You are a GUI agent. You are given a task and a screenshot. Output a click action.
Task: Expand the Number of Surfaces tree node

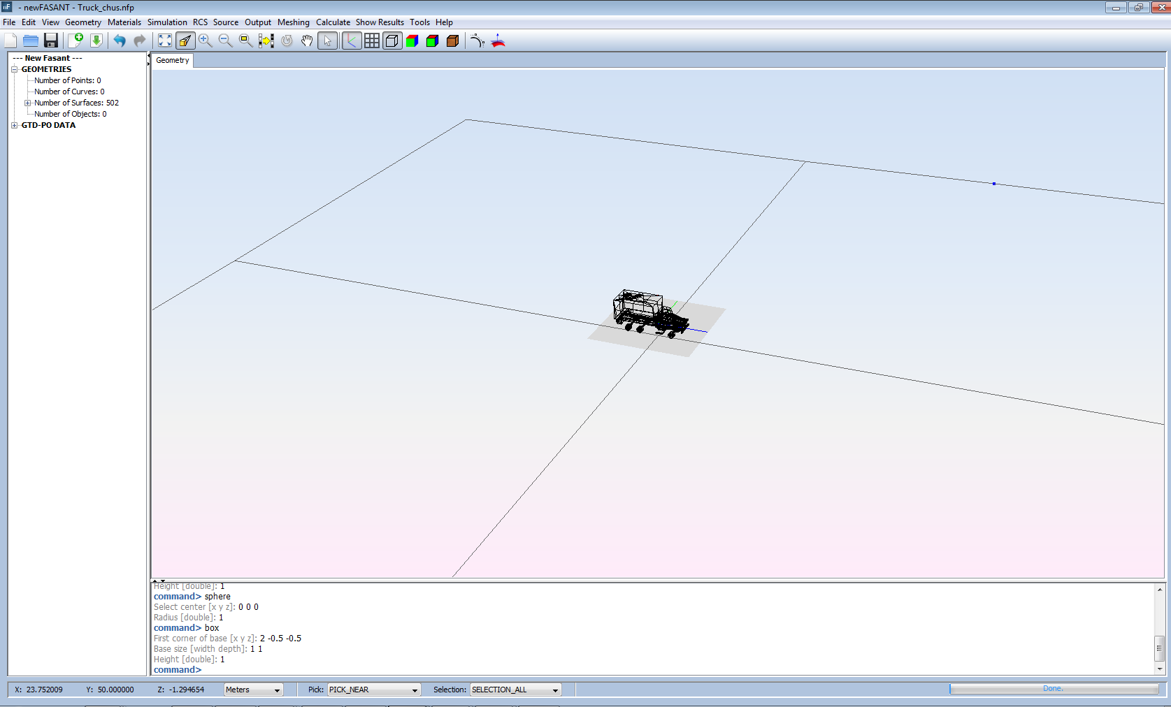pyautogui.click(x=28, y=103)
